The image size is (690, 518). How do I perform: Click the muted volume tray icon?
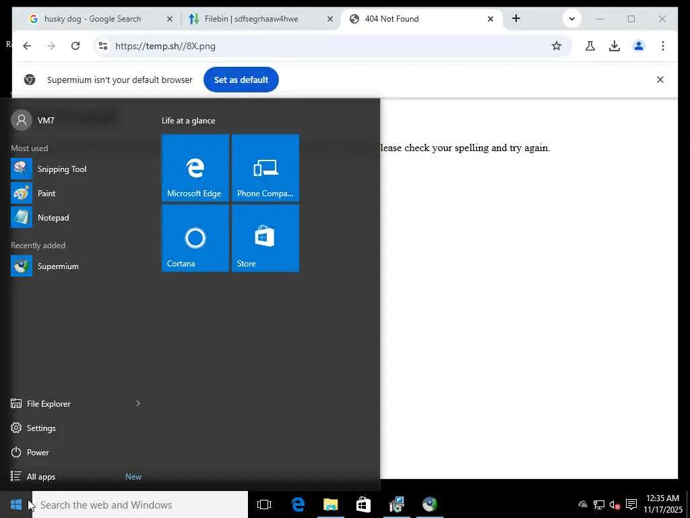point(615,505)
